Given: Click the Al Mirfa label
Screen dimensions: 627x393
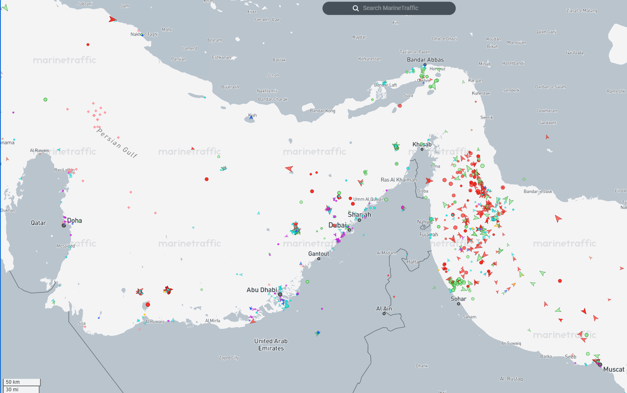Looking at the screenshot, I should (212, 320).
